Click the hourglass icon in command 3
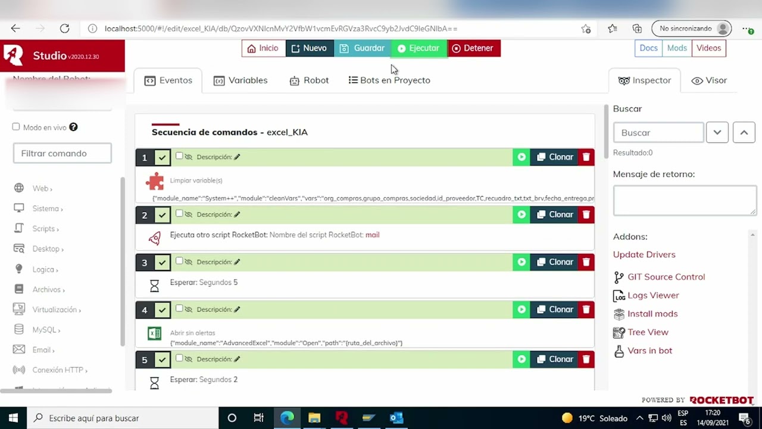This screenshot has width=762, height=429. (x=155, y=287)
